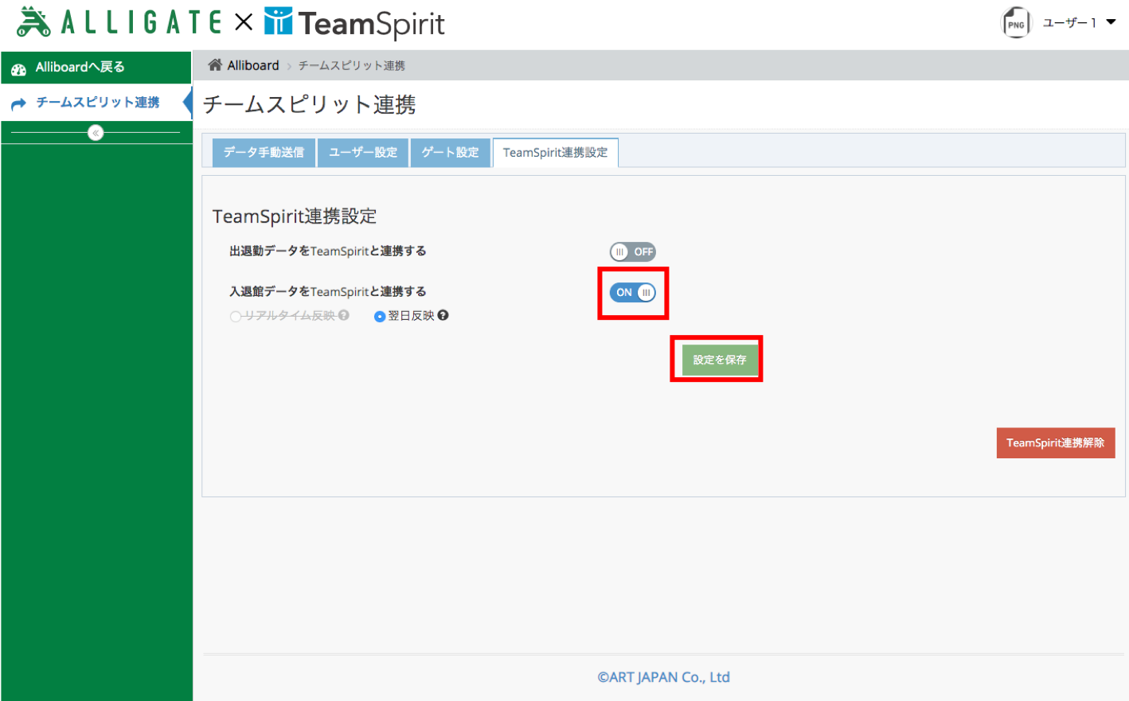The width and height of the screenshot is (1129, 701).
Task: Click the Alliboard breadcrumb link
Action: (x=253, y=65)
